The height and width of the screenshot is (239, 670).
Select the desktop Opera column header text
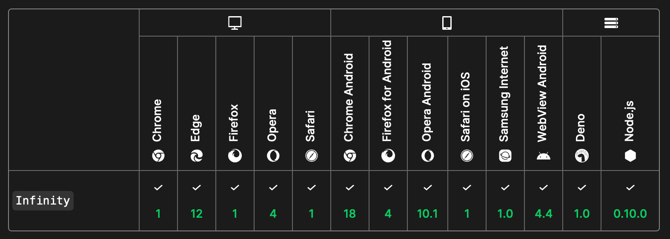pyautogui.click(x=272, y=125)
